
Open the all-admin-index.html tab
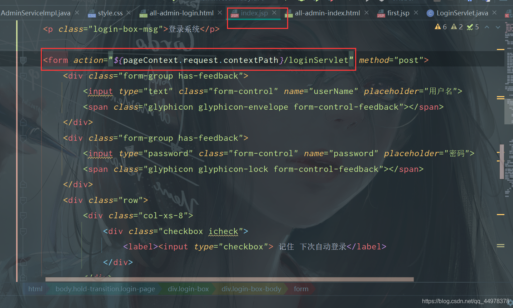click(x=327, y=13)
